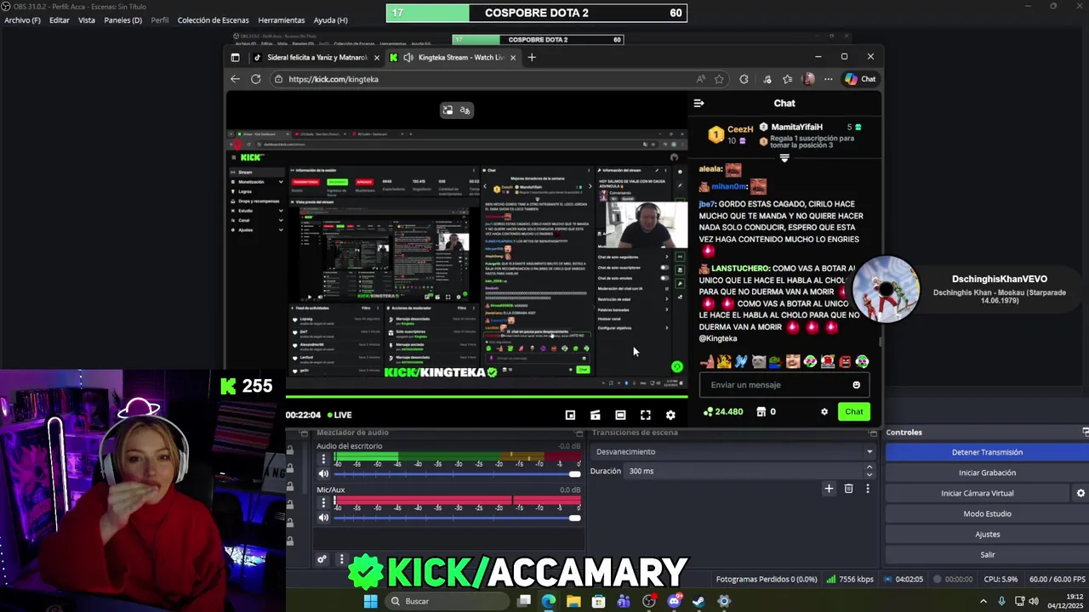Open virtual camera settings gear
Screen dimensions: 1089x612
click(x=1080, y=493)
